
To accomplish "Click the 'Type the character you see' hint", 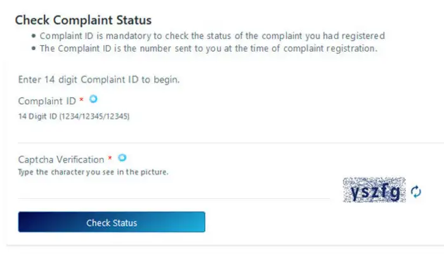I will tap(93, 172).
